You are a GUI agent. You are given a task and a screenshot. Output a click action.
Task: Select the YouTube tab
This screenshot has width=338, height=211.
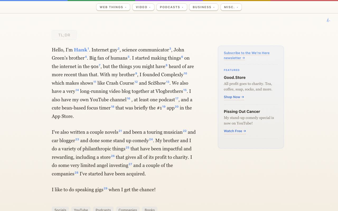(81, 209)
